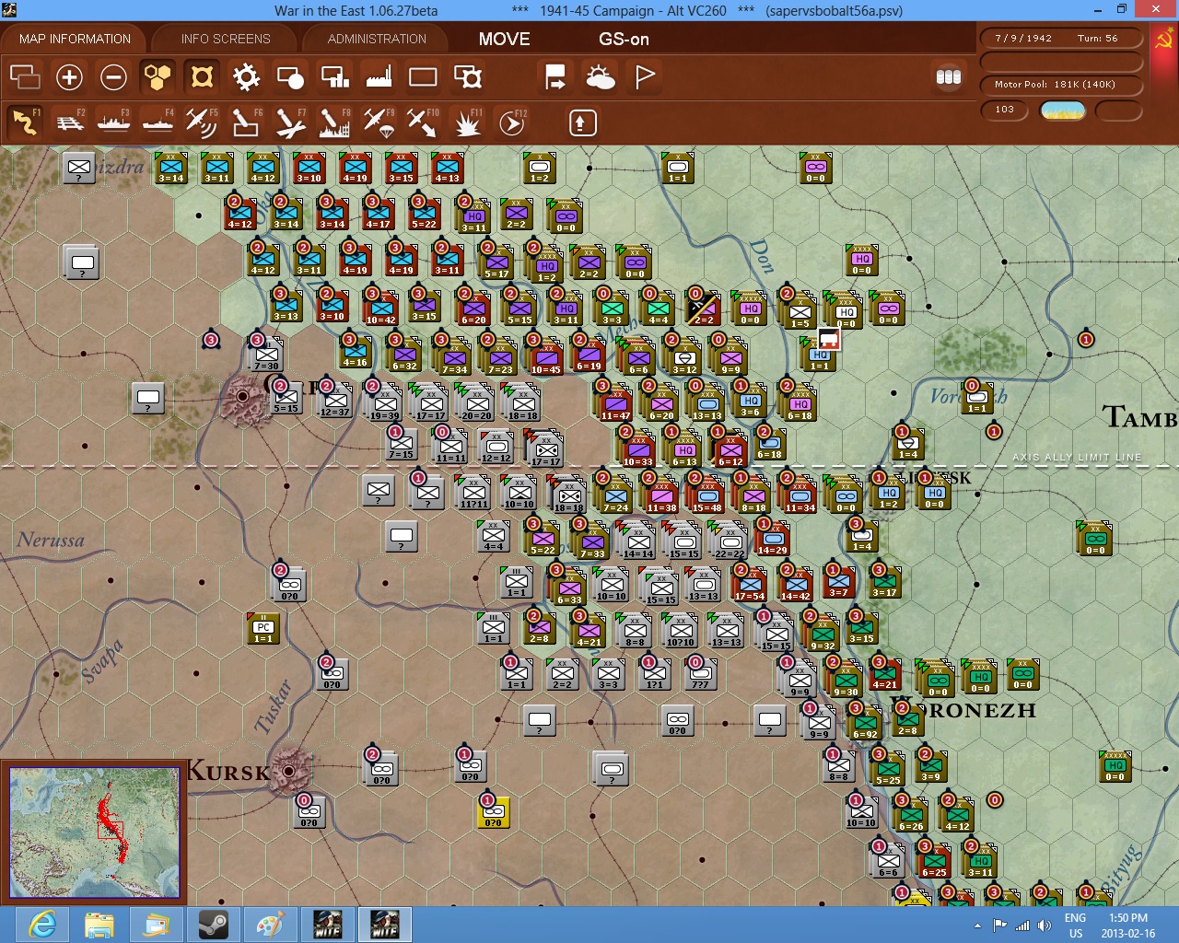
Task: Click the 103 value field
Action: tap(1006, 110)
